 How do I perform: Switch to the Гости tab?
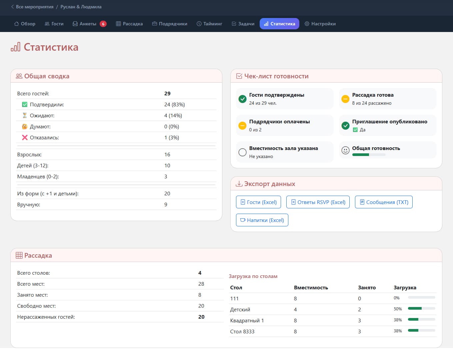[54, 24]
